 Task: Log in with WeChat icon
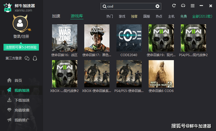[x=27, y=58]
